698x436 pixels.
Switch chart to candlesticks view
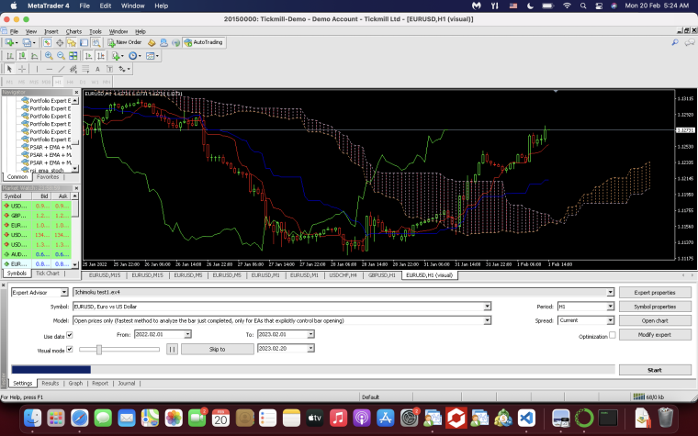(x=22, y=56)
